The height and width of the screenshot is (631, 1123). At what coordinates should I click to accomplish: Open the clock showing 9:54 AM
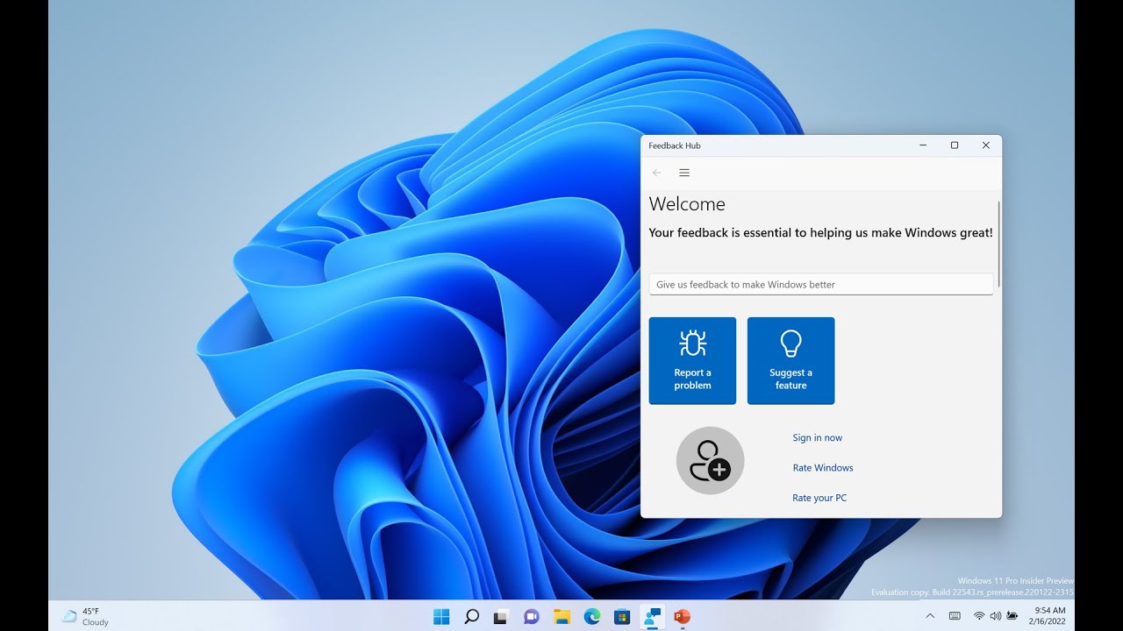(1049, 615)
